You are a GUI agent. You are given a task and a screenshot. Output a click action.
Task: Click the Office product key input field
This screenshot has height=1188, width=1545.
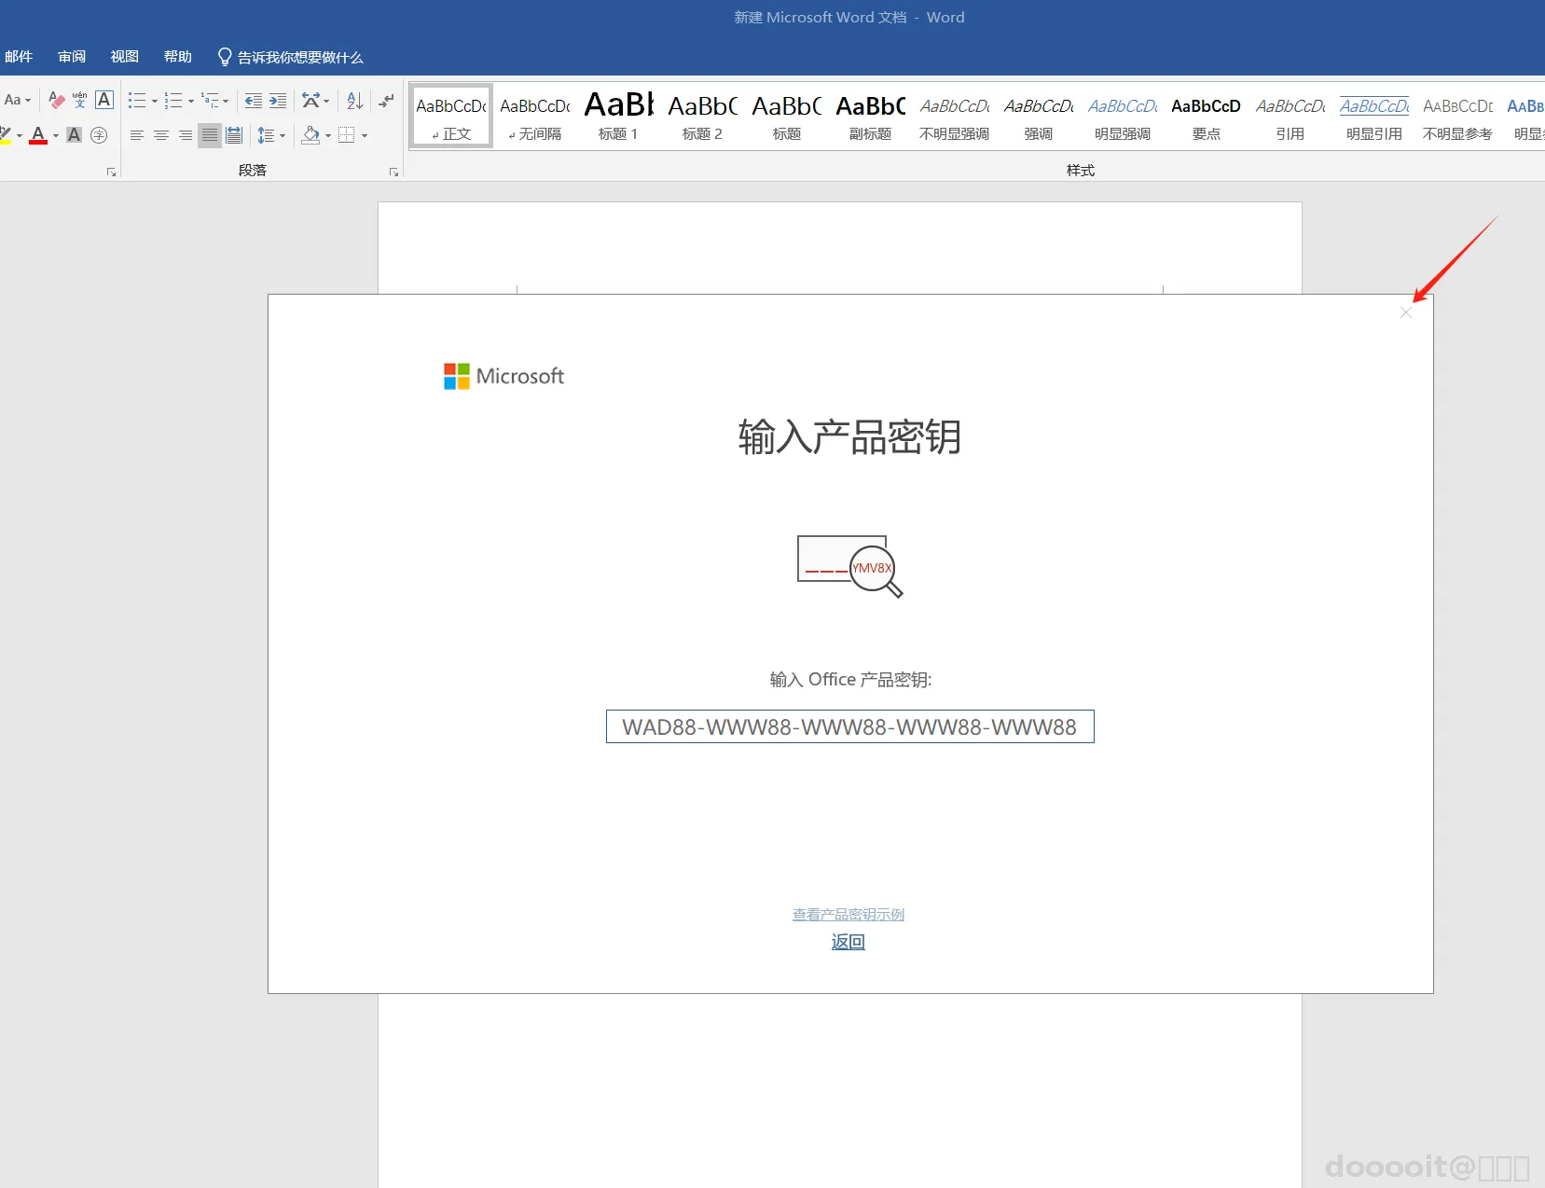[850, 726]
